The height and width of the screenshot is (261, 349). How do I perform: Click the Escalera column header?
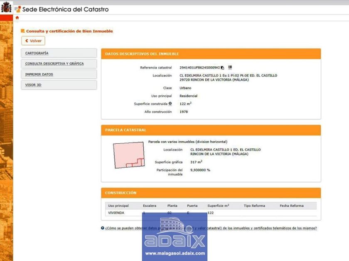(150, 206)
